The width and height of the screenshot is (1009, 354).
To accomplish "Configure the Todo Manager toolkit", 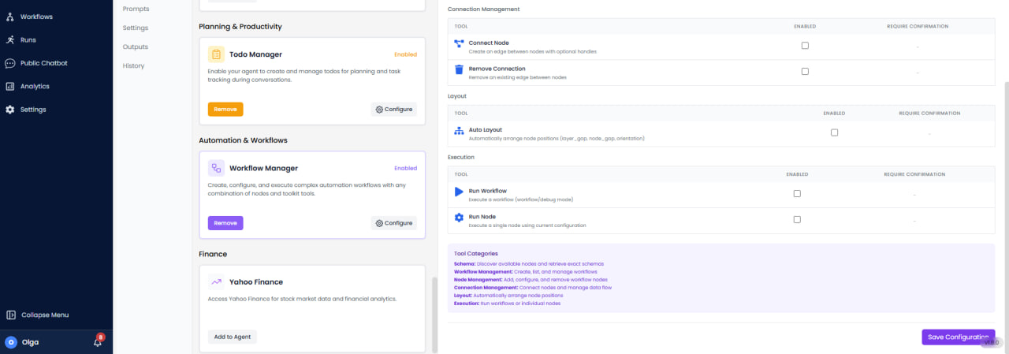I will pyautogui.click(x=394, y=110).
